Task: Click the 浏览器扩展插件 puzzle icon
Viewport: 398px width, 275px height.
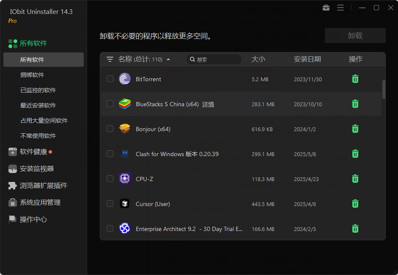Action: coord(12,186)
